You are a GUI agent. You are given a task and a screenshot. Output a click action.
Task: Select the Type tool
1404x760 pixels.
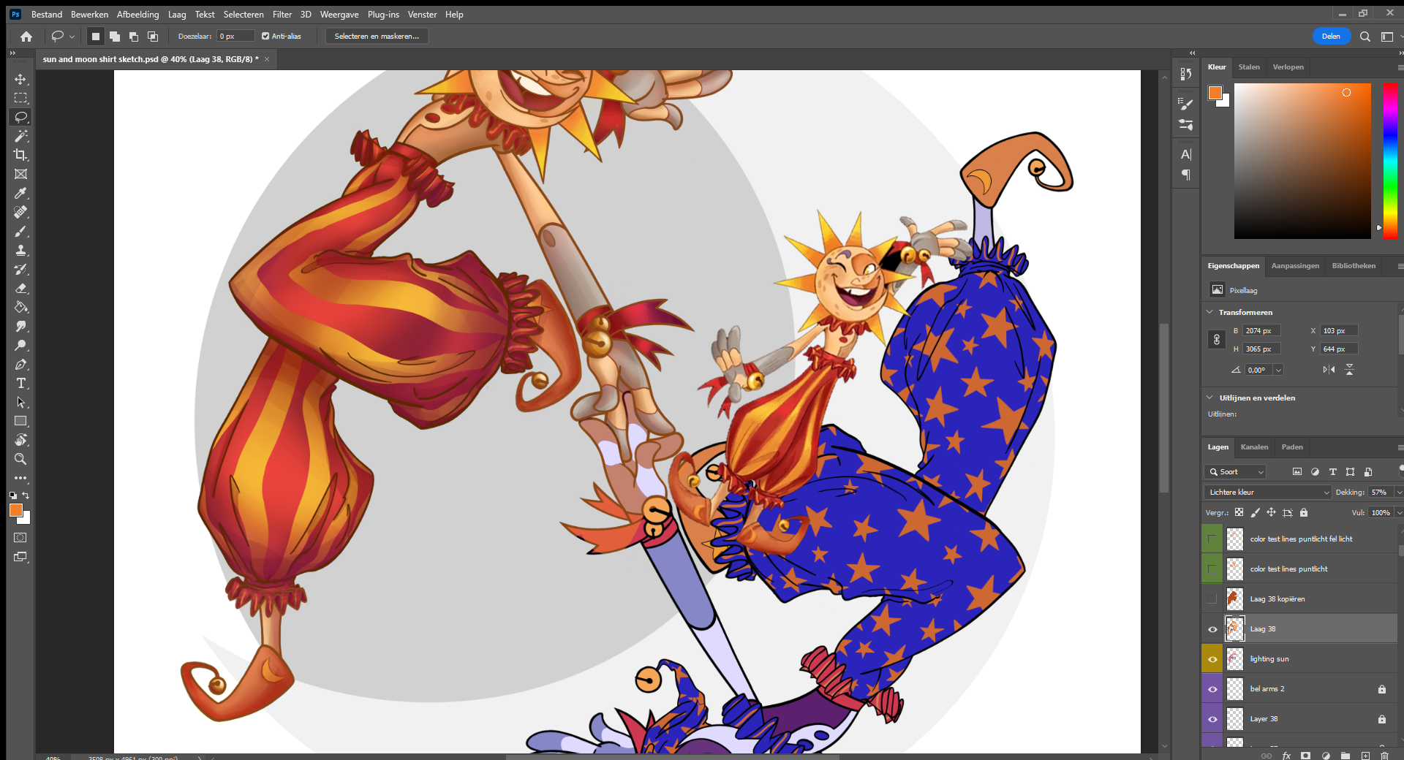(x=20, y=383)
